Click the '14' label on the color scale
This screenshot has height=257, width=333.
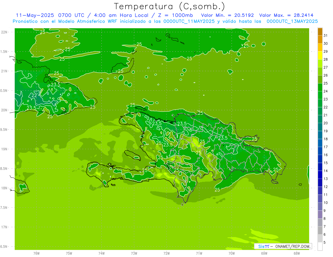326,171
